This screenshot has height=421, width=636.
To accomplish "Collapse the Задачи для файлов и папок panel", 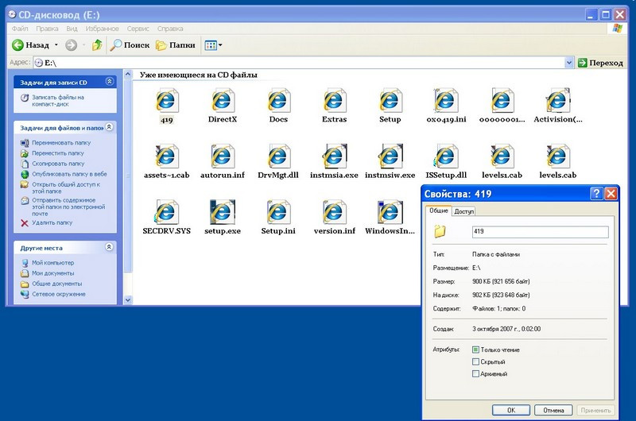I will [x=110, y=127].
